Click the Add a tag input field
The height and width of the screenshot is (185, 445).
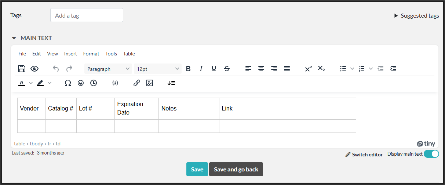(x=87, y=15)
